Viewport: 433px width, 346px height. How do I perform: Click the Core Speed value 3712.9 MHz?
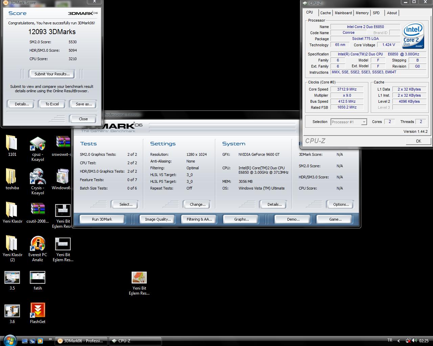[x=347, y=89]
